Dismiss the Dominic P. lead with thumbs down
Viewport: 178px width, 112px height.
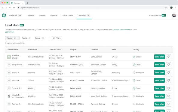169,88
